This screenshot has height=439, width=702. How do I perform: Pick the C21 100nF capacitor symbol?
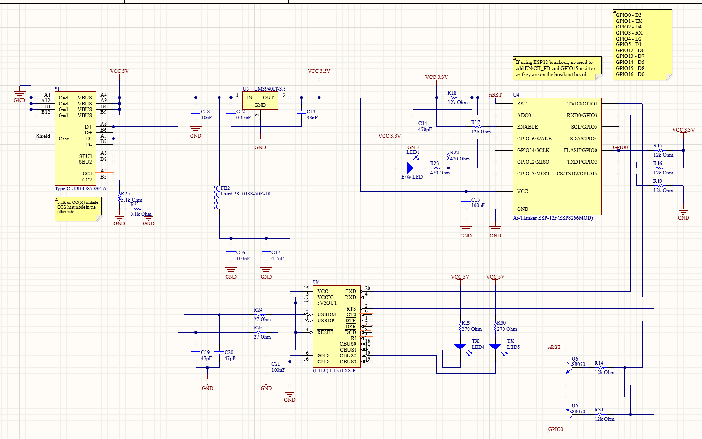[266, 364]
